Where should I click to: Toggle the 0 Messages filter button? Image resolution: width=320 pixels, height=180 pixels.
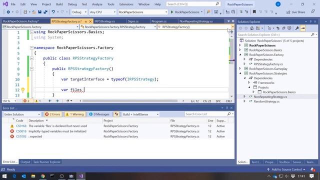[x=99, y=114]
